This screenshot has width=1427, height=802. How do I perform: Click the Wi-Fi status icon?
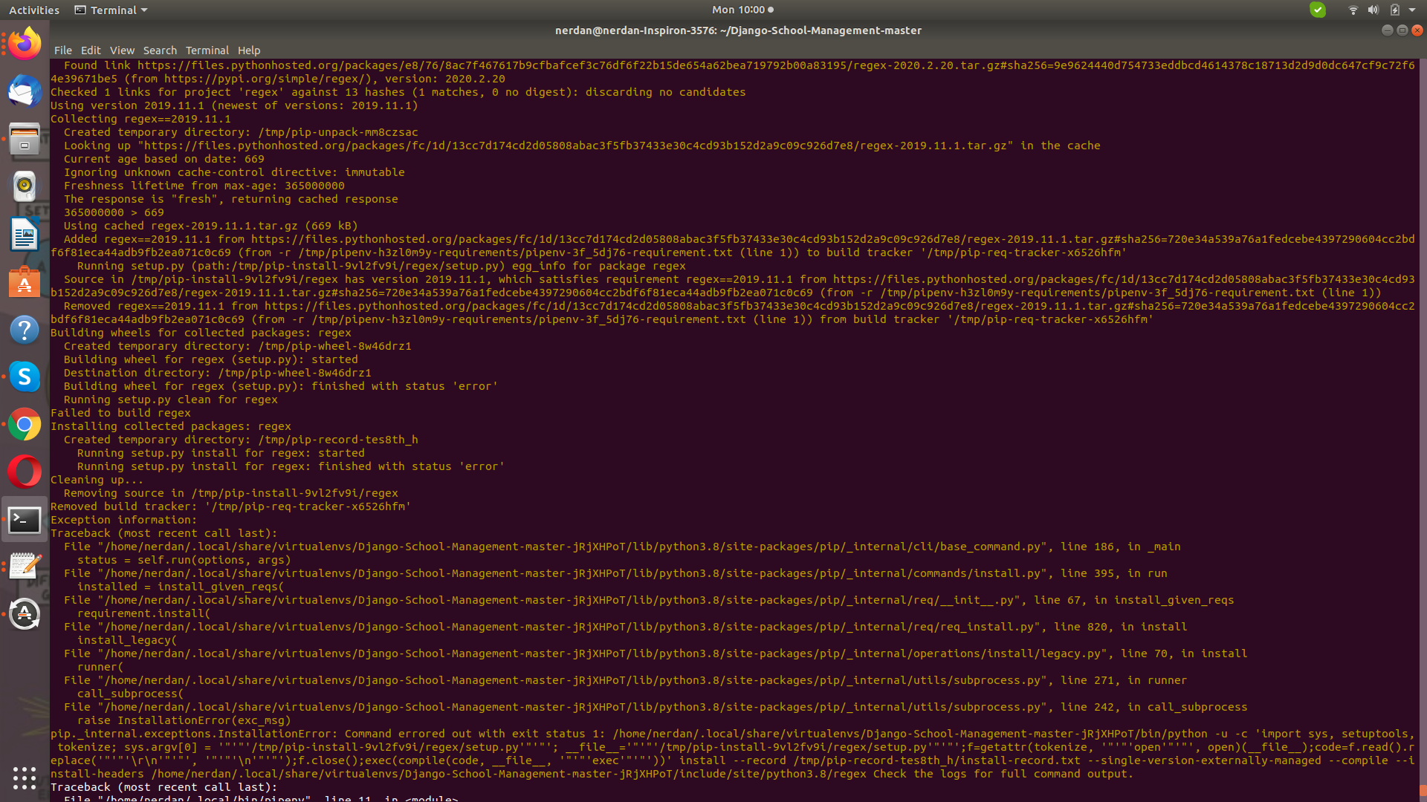click(x=1353, y=10)
